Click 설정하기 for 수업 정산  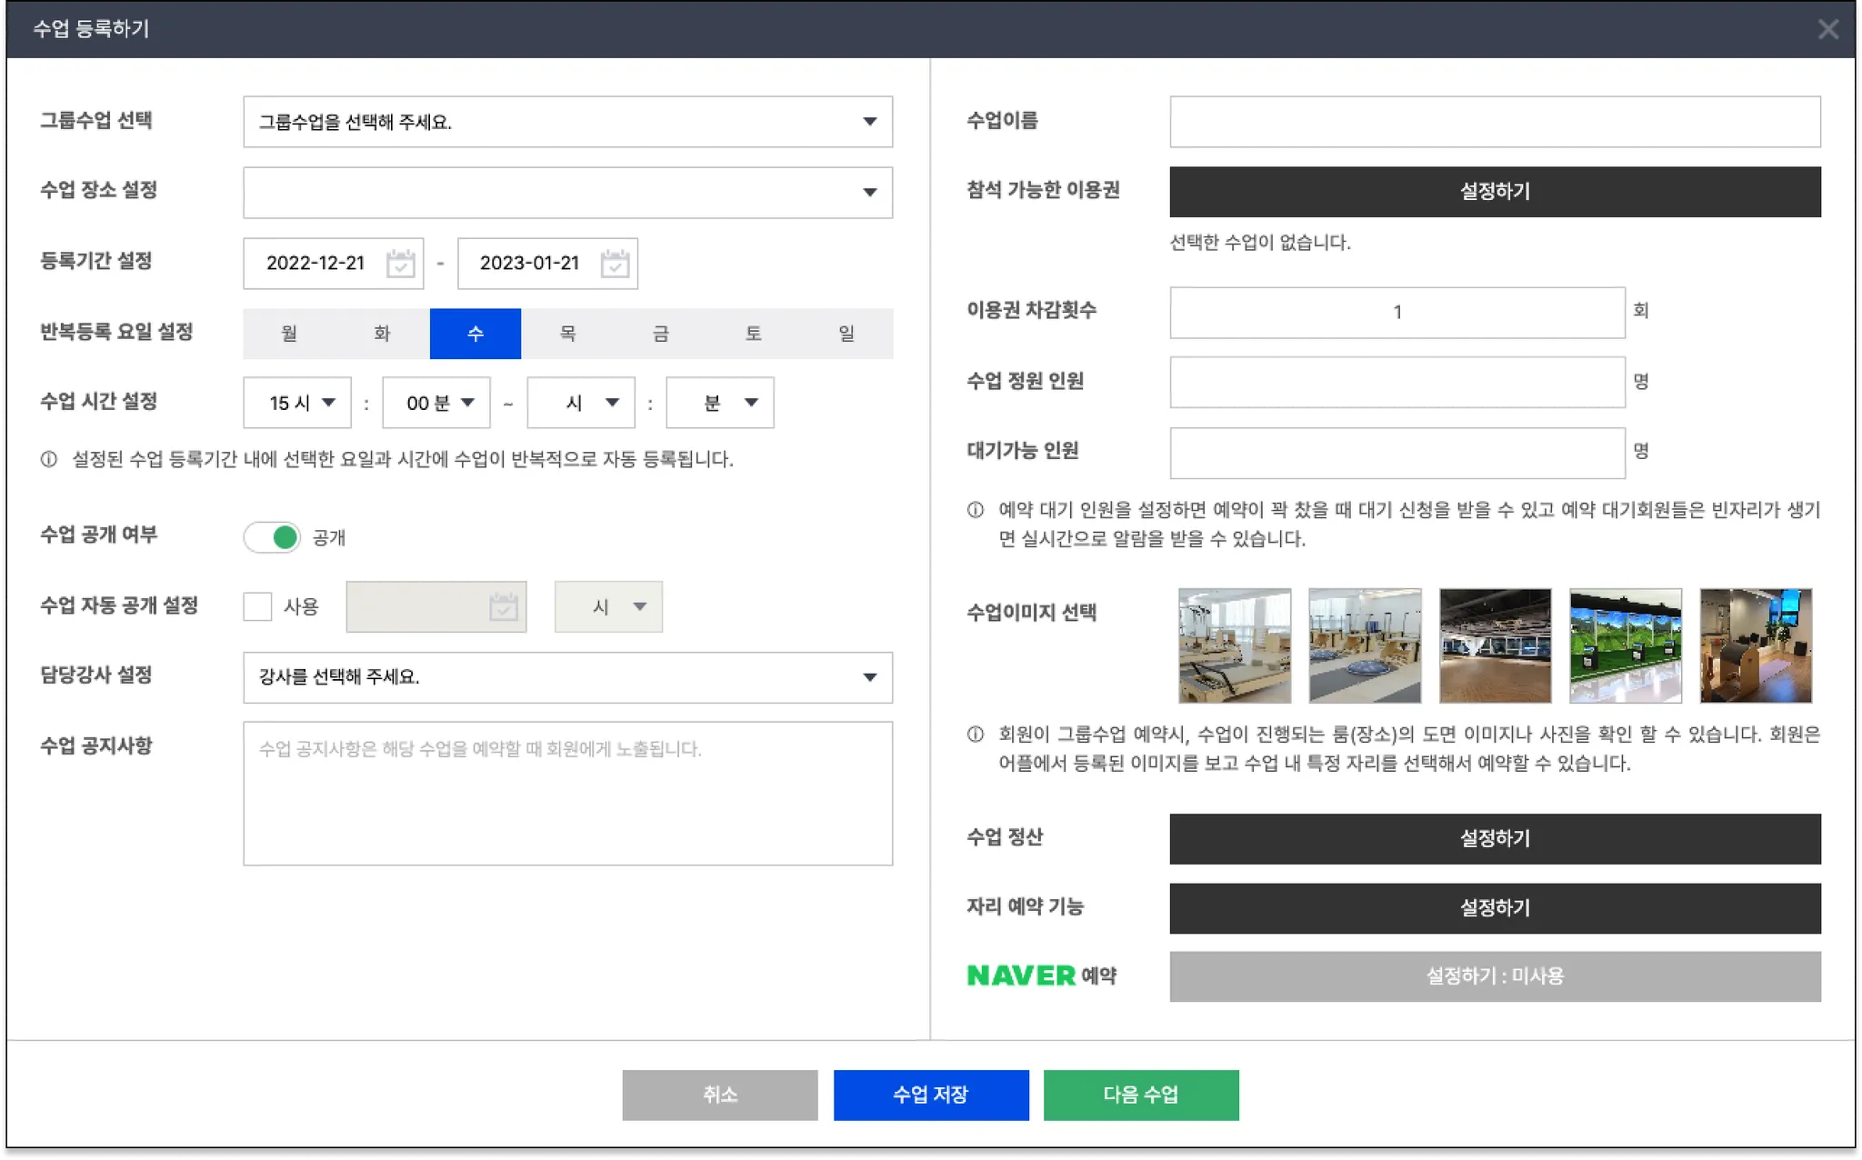[1494, 838]
